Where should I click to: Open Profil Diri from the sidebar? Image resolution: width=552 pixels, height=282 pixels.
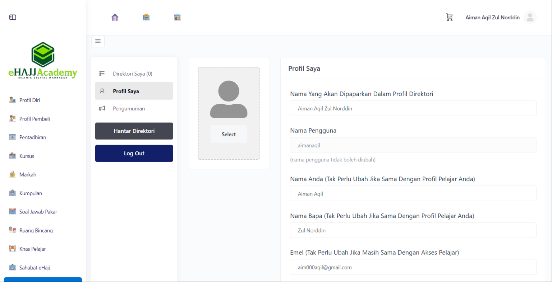tap(29, 100)
